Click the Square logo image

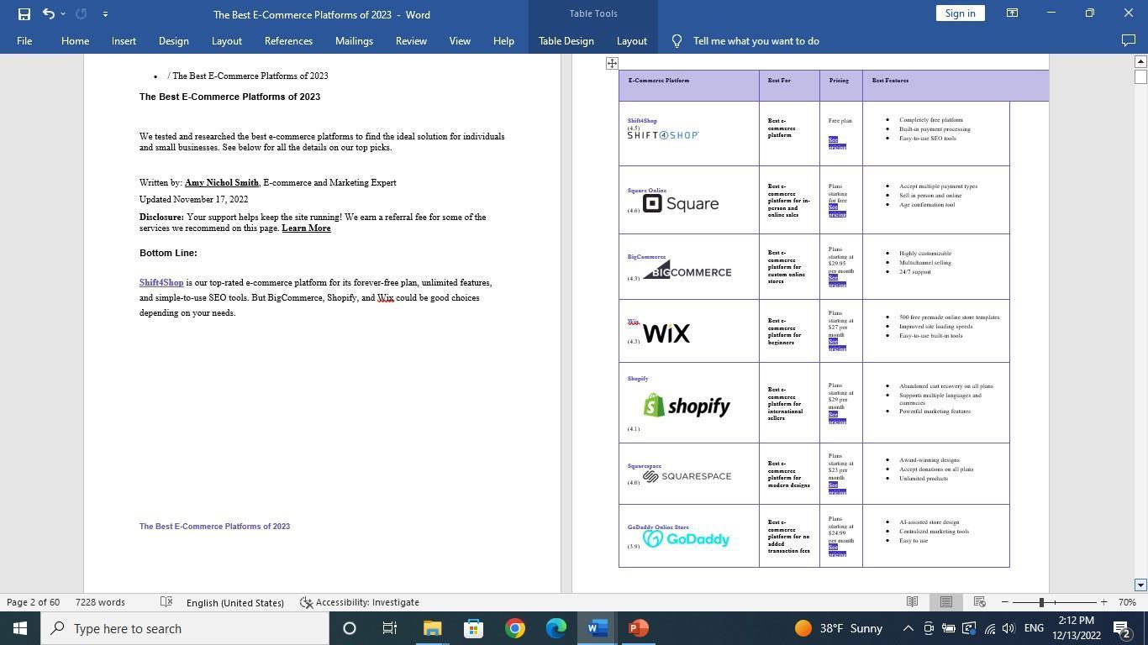click(x=681, y=203)
